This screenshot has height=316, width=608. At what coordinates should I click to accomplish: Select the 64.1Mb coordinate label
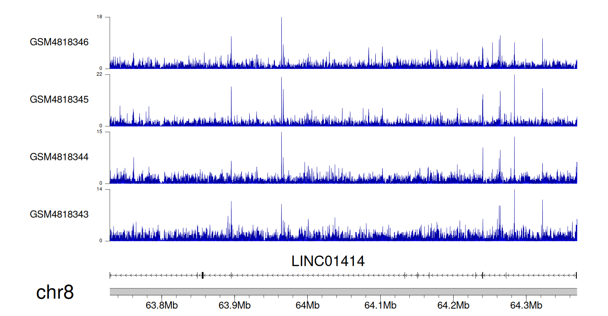(380, 305)
